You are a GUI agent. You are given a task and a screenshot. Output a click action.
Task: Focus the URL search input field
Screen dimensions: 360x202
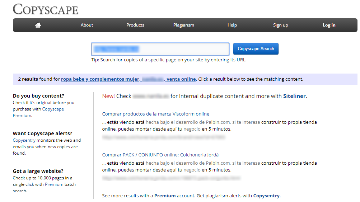point(160,49)
